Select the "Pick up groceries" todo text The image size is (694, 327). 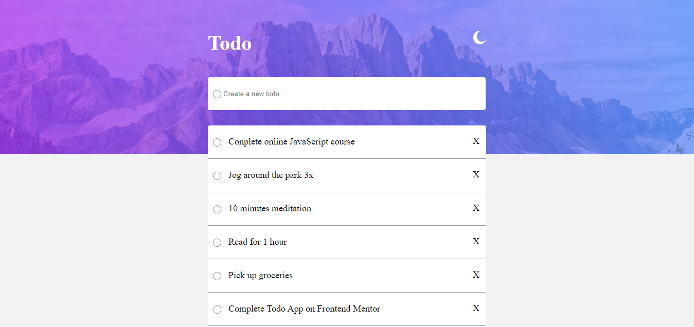coord(260,276)
